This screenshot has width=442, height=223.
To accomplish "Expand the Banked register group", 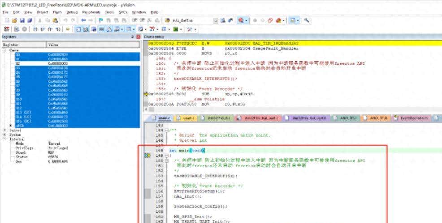I will pyautogui.click(x=4, y=130).
